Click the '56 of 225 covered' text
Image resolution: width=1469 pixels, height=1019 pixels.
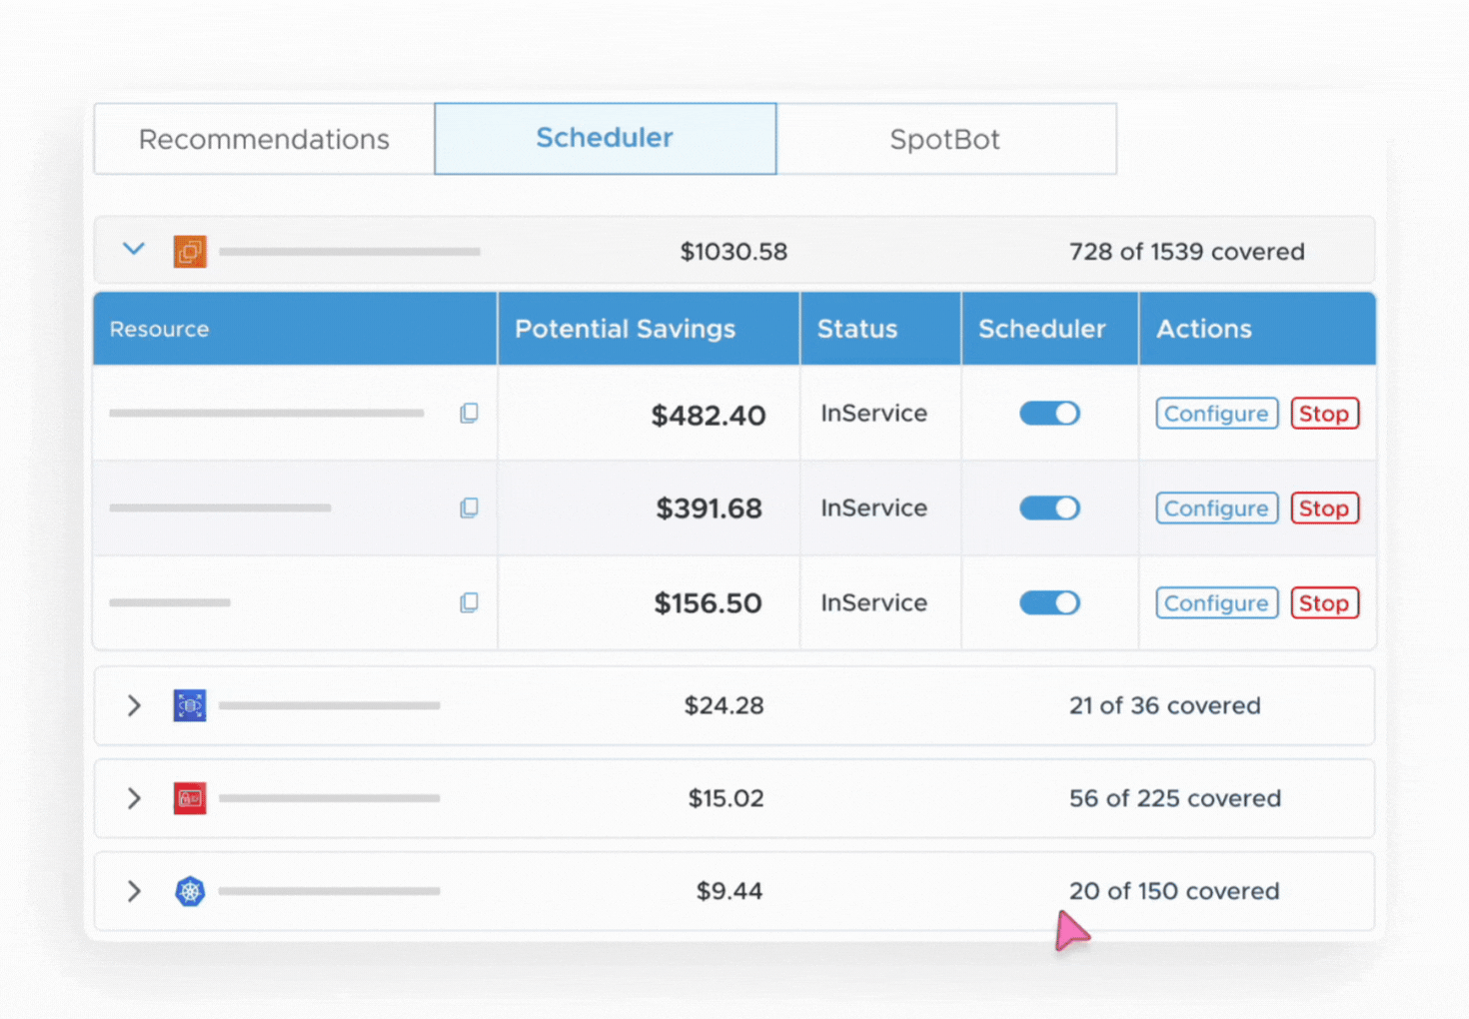(1175, 798)
